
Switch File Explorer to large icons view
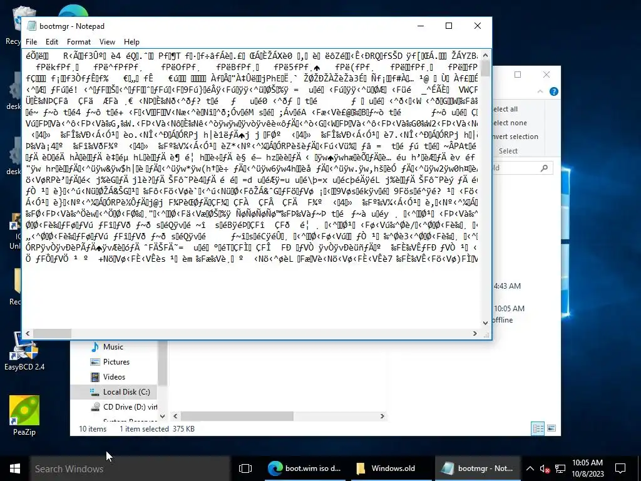551,428
